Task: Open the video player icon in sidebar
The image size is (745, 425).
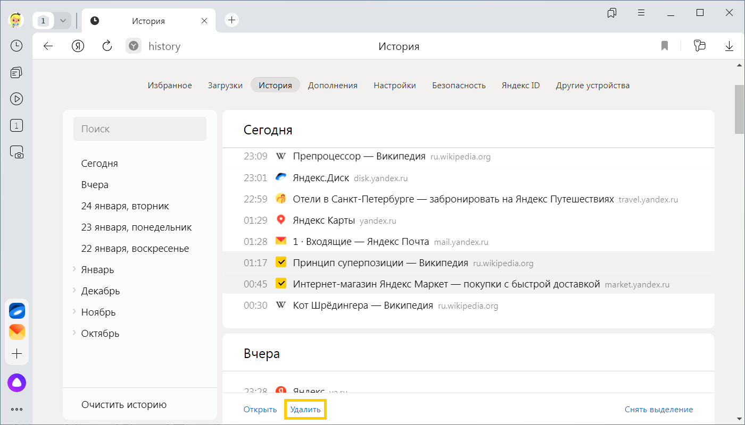Action: [16, 99]
